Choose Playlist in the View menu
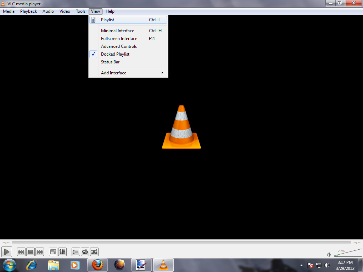 (128, 20)
